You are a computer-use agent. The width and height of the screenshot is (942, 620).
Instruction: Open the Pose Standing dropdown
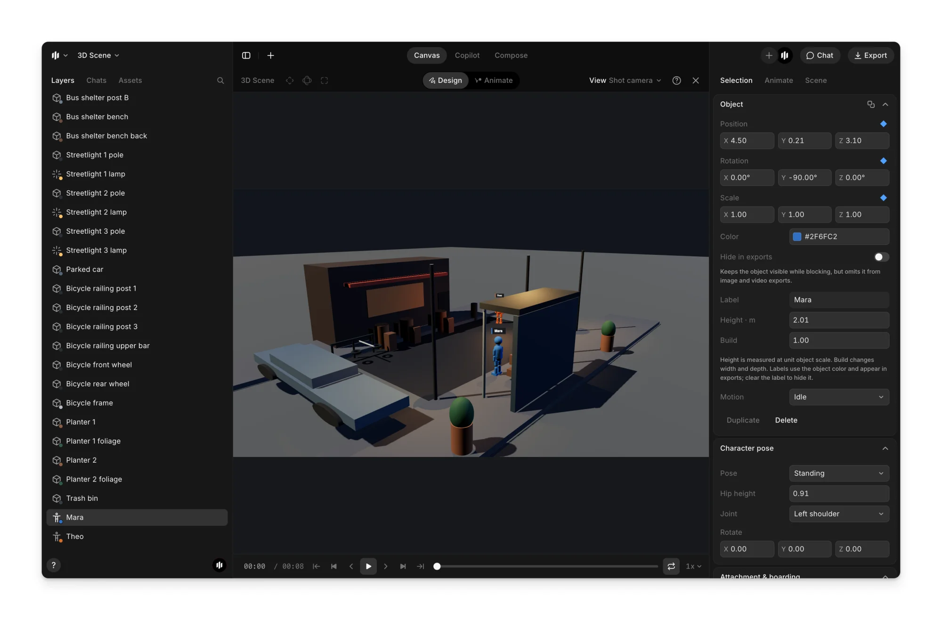[x=839, y=473]
